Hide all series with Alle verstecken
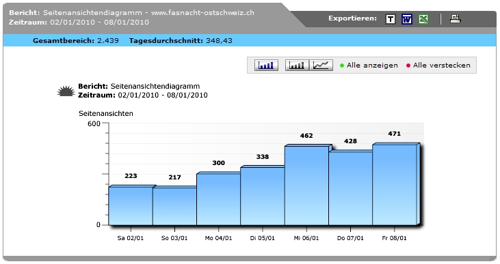This screenshot has width=500, height=264. coord(442,65)
